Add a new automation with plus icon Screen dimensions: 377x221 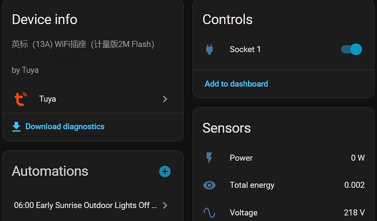(x=164, y=171)
